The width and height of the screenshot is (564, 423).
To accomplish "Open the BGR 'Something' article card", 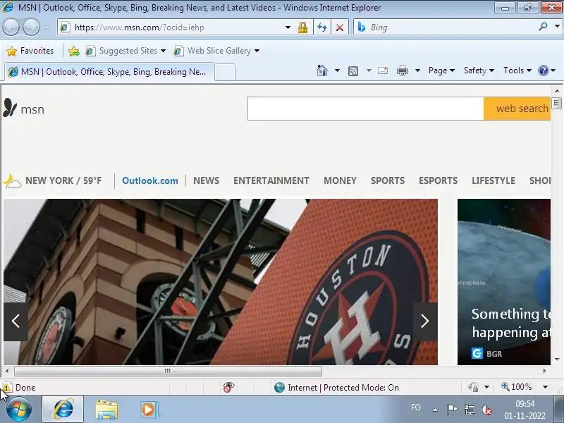I will pos(504,281).
